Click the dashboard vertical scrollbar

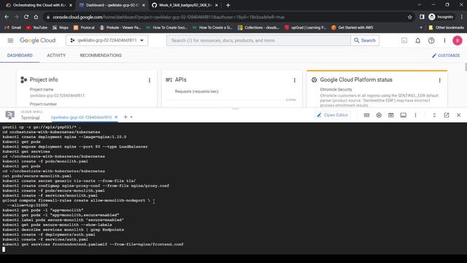click(466, 67)
